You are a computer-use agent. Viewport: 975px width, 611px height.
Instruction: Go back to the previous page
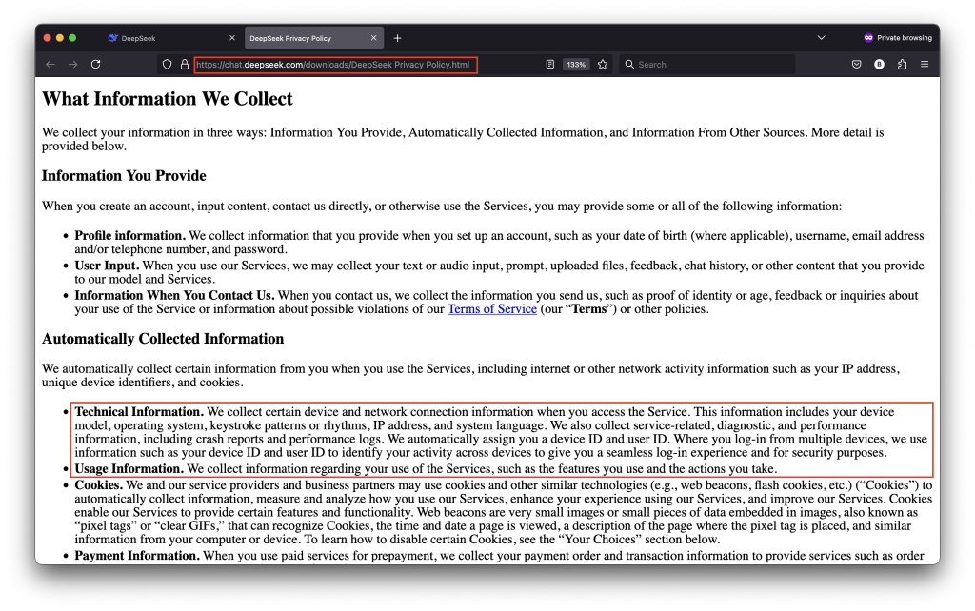click(50, 65)
